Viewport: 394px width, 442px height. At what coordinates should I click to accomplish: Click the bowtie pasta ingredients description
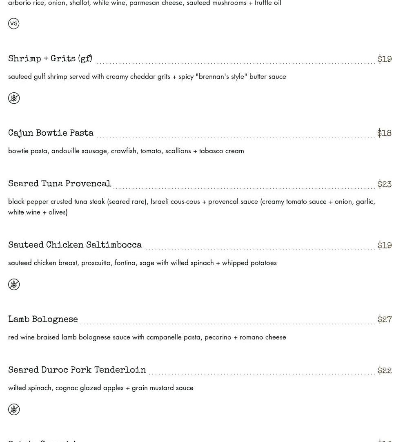[x=126, y=151]
